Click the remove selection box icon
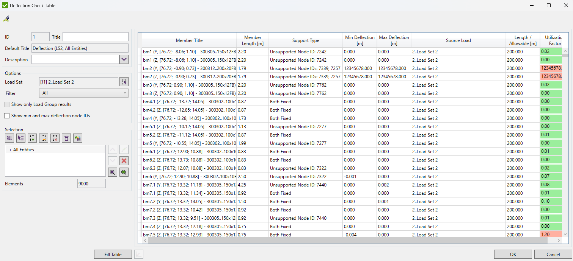The height and width of the screenshot is (261, 573). coord(55,138)
